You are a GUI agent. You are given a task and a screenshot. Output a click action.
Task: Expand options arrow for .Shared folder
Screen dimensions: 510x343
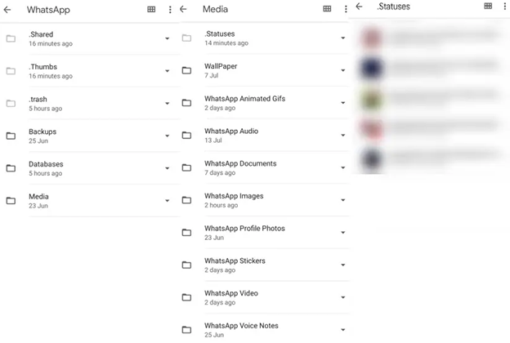pyautogui.click(x=168, y=38)
